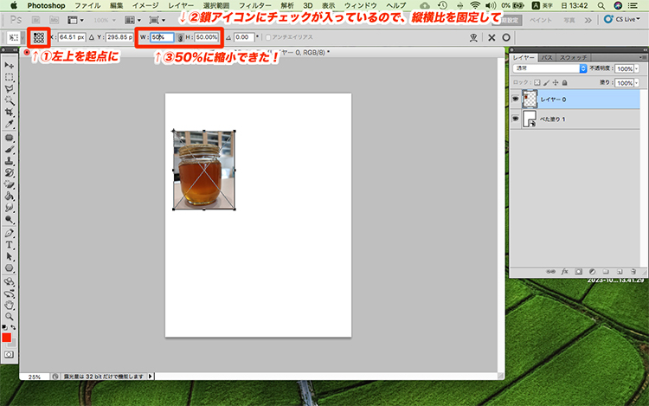Open status bar info arrow menu
649x406 pixels.
tap(151, 377)
